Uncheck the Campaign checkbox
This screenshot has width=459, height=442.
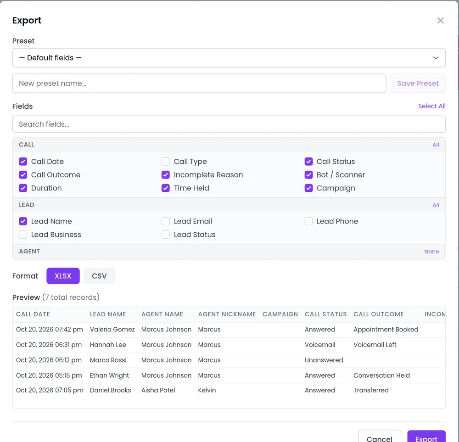pos(308,188)
